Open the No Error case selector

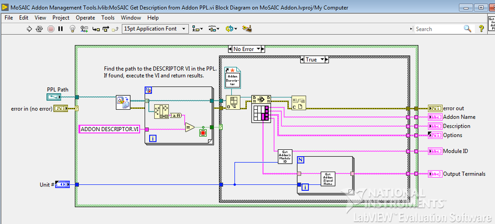click(x=247, y=49)
